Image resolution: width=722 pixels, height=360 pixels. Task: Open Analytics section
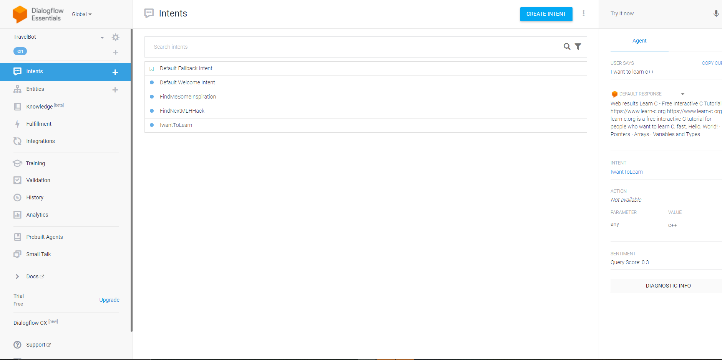37,215
